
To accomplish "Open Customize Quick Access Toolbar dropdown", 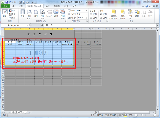I will tap(32, 2).
